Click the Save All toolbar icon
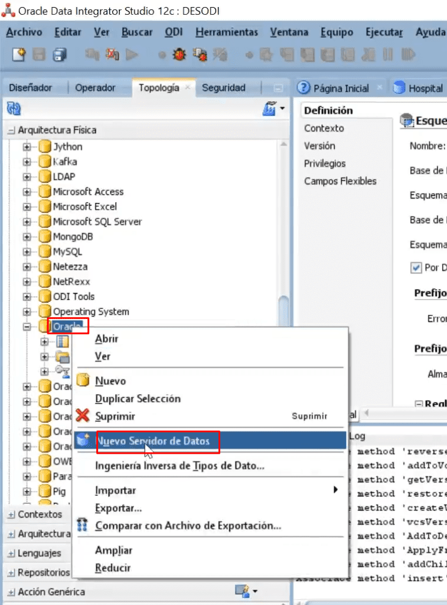This screenshot has height=605, width=447. [x=60, y=54]
